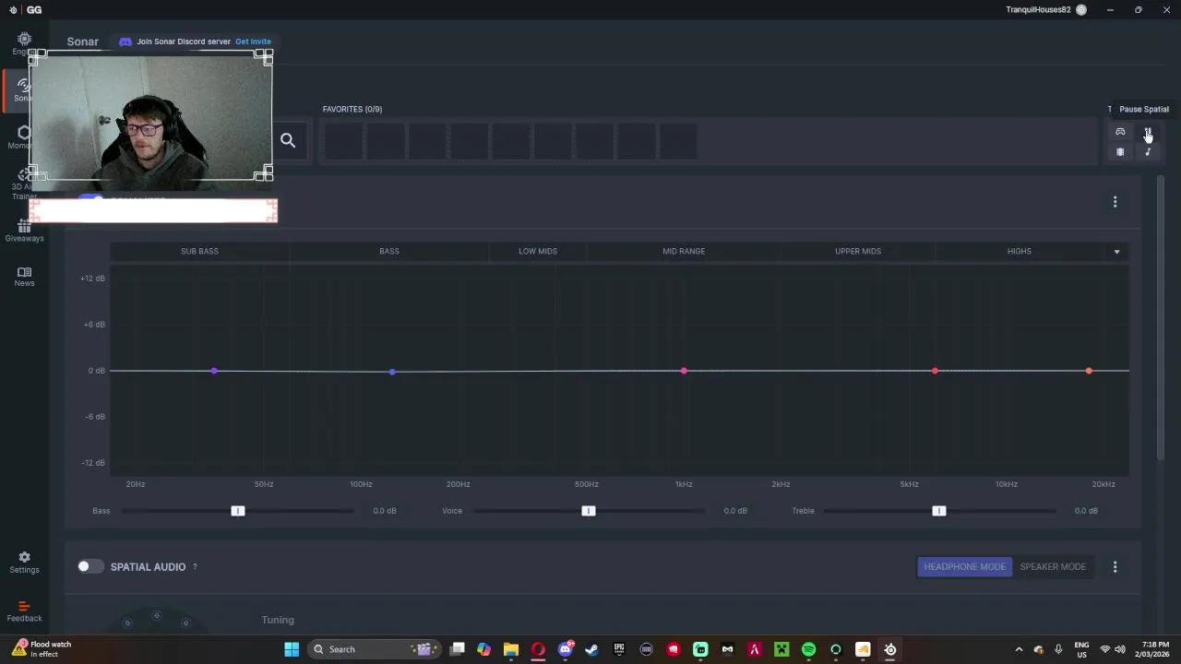Toggle the Spatial Audio switch on
The image size is (1181, 664).
coord(90,566)
